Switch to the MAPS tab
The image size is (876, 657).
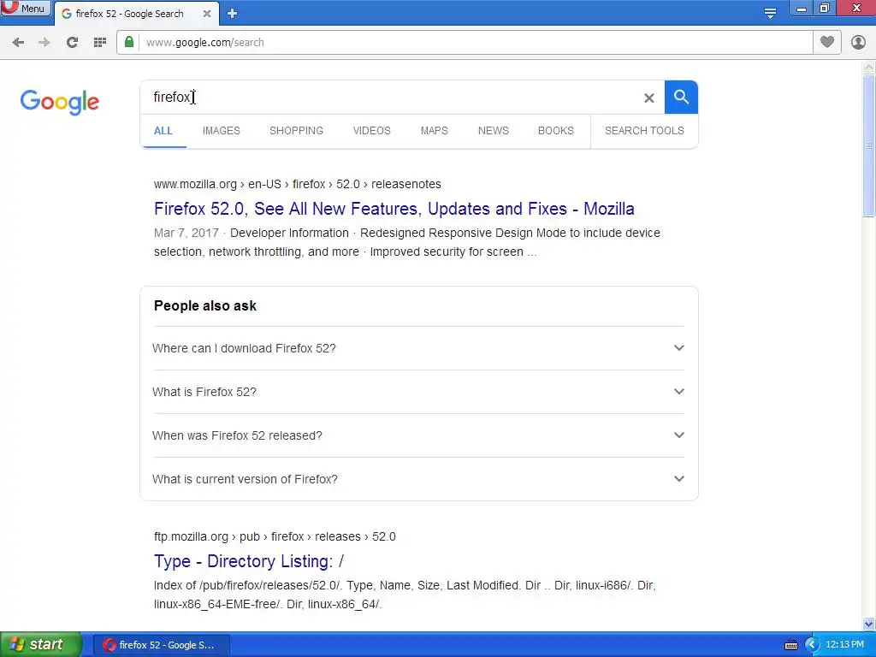coord(434,131)
